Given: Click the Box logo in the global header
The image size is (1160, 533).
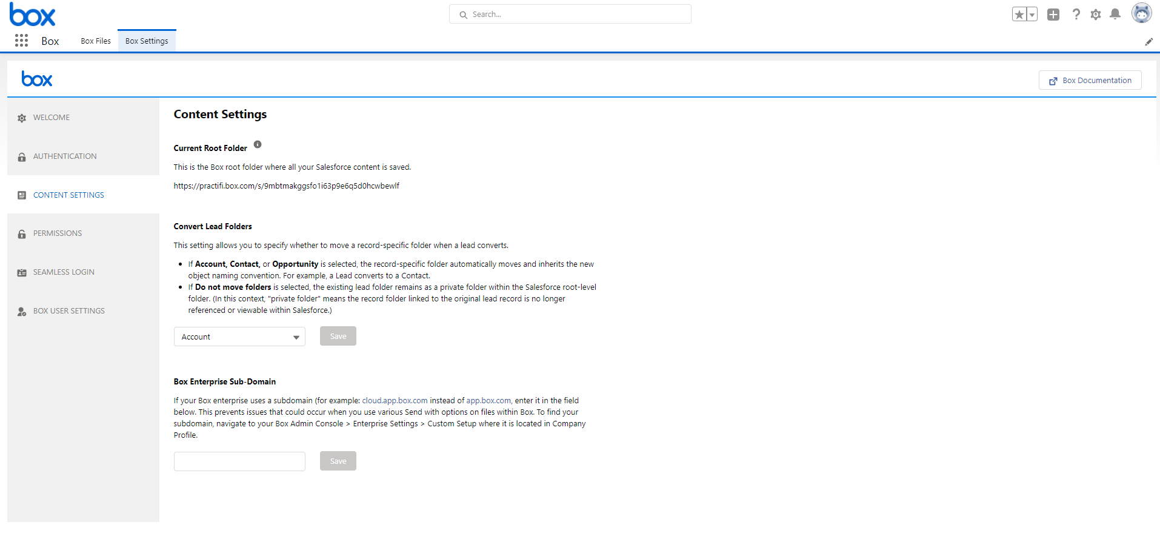Looking at the screenshot, I should pos(33,15).
